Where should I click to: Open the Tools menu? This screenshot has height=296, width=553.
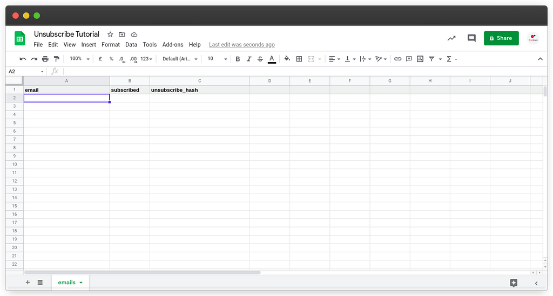click(150, 45)
